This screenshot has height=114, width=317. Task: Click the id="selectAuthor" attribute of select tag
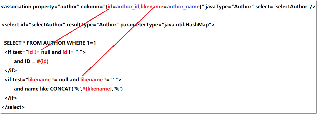point(43,25)
